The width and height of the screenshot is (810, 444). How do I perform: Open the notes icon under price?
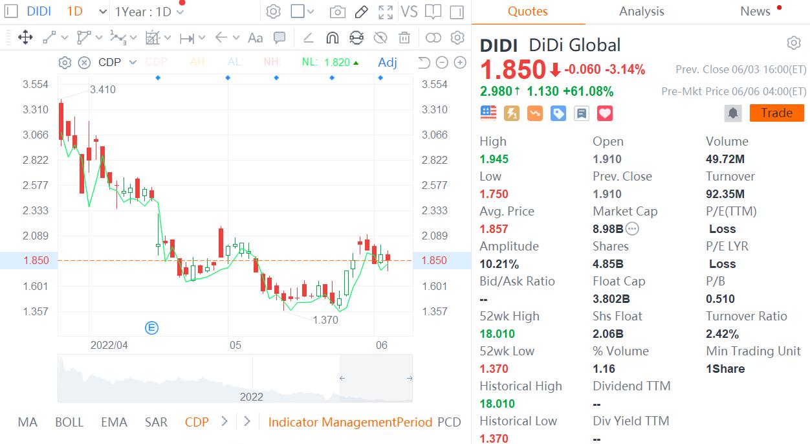tap(582, 113)
